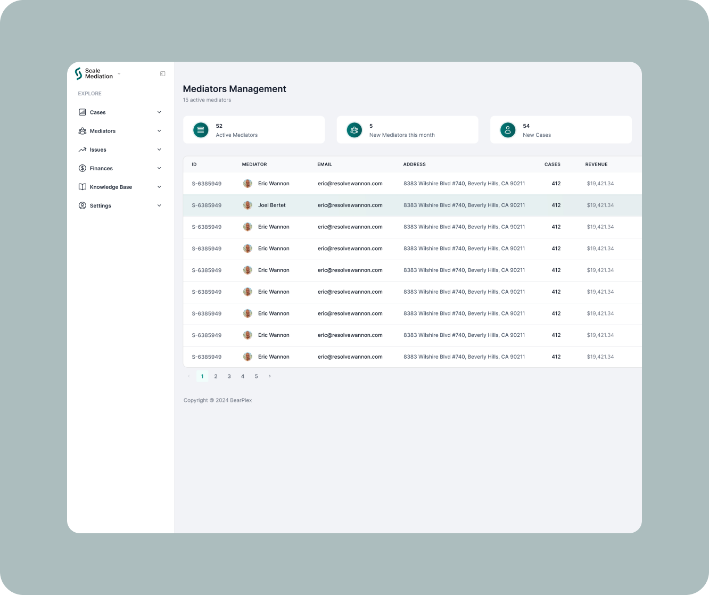709x595 pixels.
Task: Click the Active Mediators card icon
Action: point(201,130)
